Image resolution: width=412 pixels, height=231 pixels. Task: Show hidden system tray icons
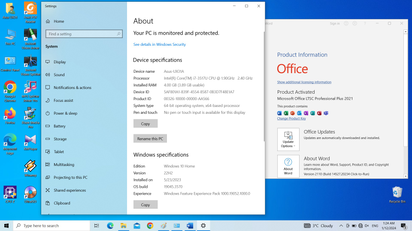point(341,225)
